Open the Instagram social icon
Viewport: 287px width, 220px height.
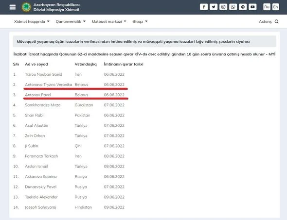click(x=223, y=7)
